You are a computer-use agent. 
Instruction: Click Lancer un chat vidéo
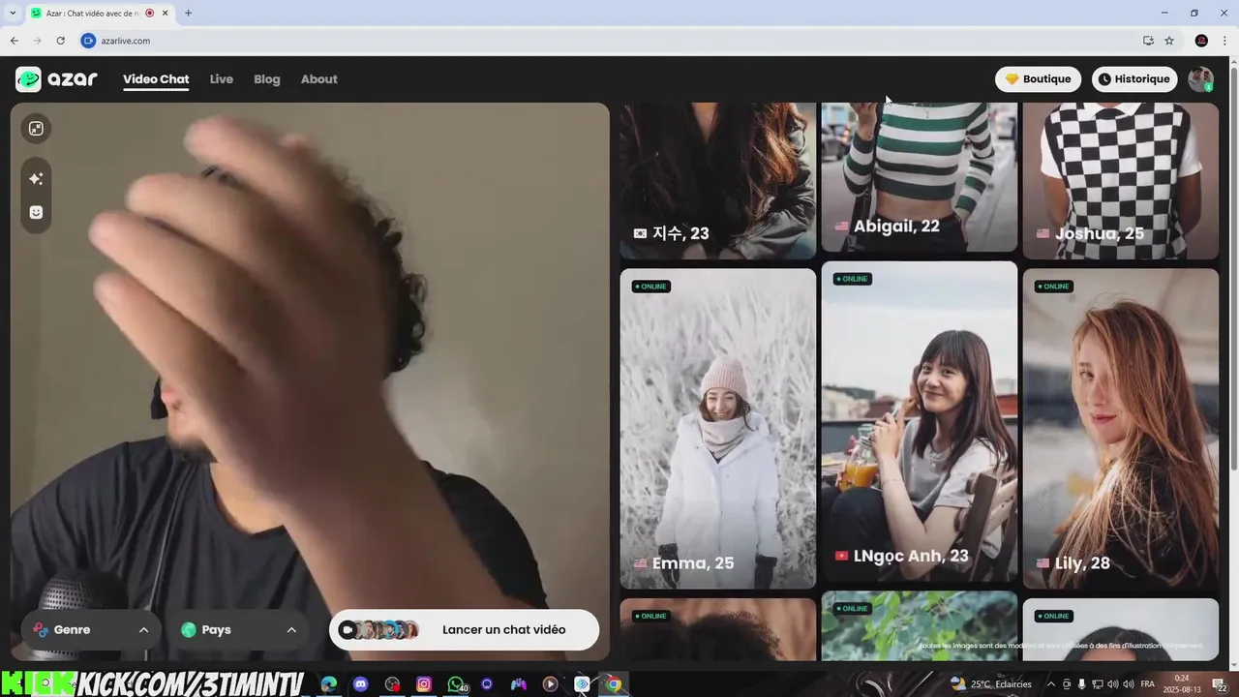coord(464,630)
